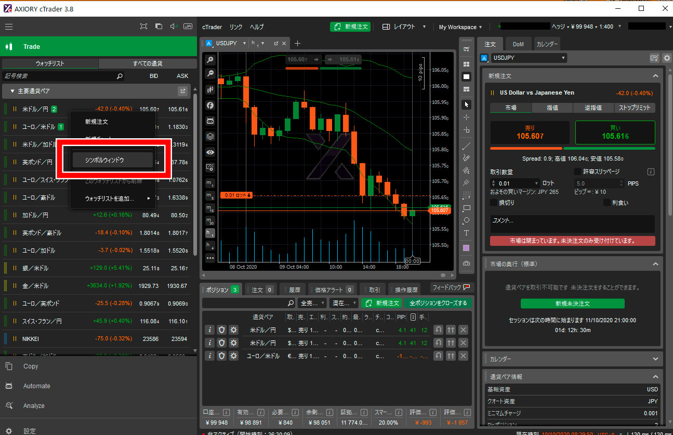Viewport: 673px width, 435px height.
Task: Click the sound speaker icon in sidebar header
Action: (x=174, y=27)
